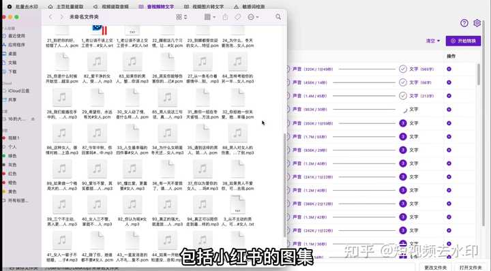The width and height of the screenshot is (491, 271).
Task: Click 更改文件夹 button
Action: pos(435,268)
